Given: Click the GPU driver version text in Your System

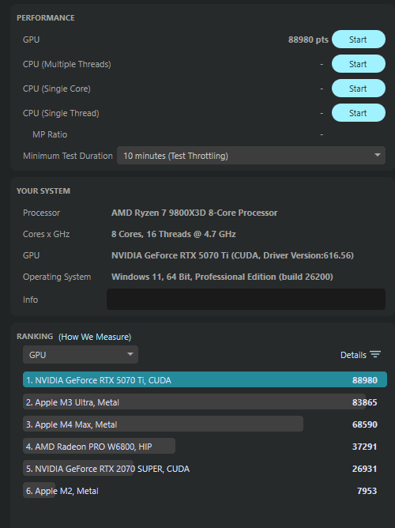Looking at the screenshot, I should (x=232, y=255).
